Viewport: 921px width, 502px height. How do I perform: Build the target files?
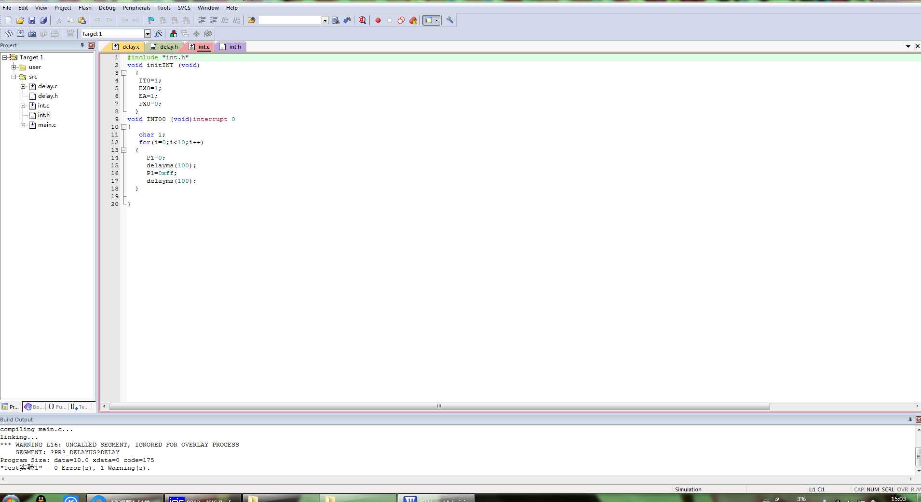click(20, 34)
